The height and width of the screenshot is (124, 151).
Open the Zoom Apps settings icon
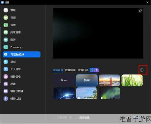tap(6, 47)
